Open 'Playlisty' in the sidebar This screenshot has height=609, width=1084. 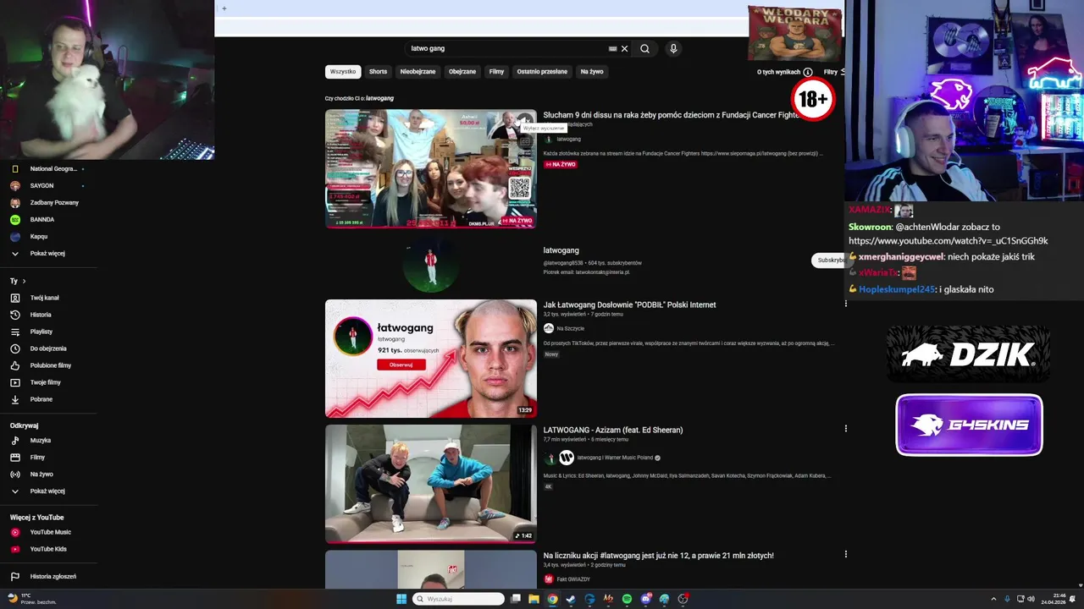(41, 332)
